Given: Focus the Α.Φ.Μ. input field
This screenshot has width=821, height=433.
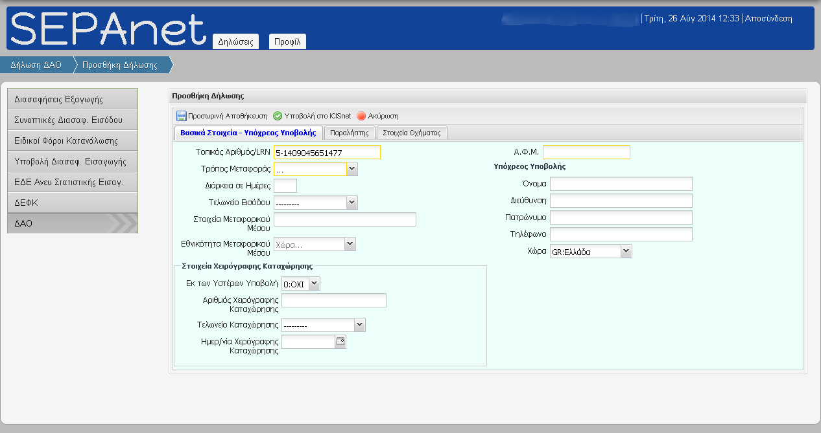Looking at the screenshot, I should (x=586, y=152).
